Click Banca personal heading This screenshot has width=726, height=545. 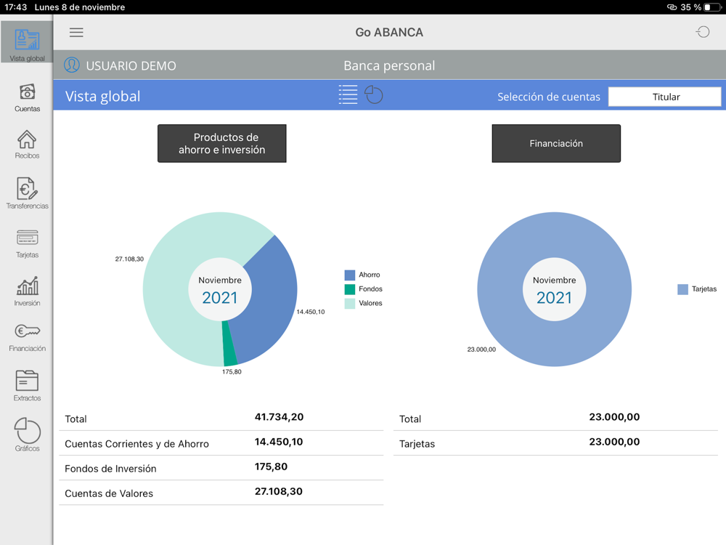(x=389, y=66)
